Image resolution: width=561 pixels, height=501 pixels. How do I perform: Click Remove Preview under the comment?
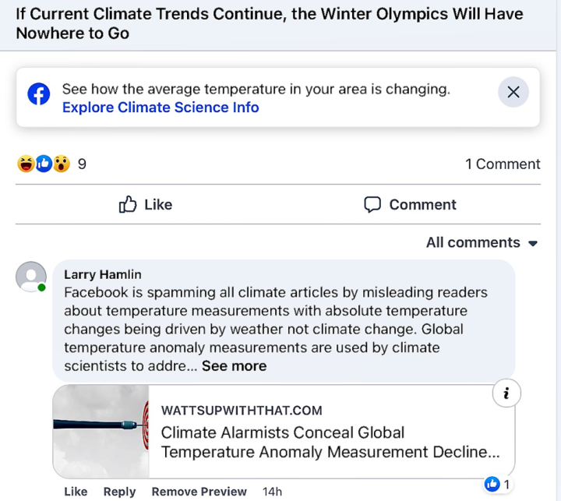pyautogui.click(x=199, y=492)
